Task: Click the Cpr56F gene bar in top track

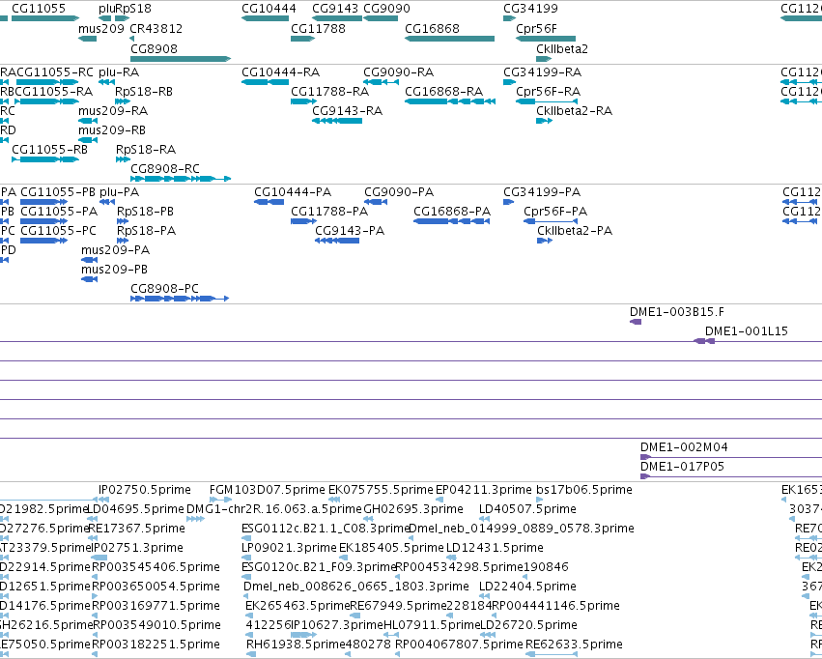Action: coord(545,39)
